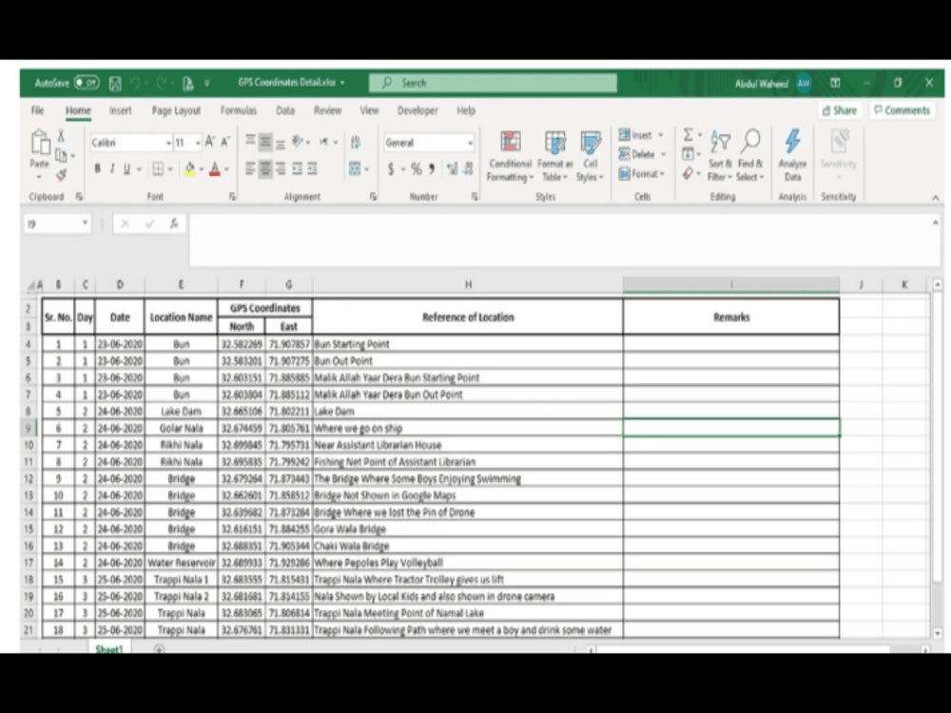Screen dimensions: 951x713
Task: Open Format as Table gallery
Action: [x=555, y=157]
